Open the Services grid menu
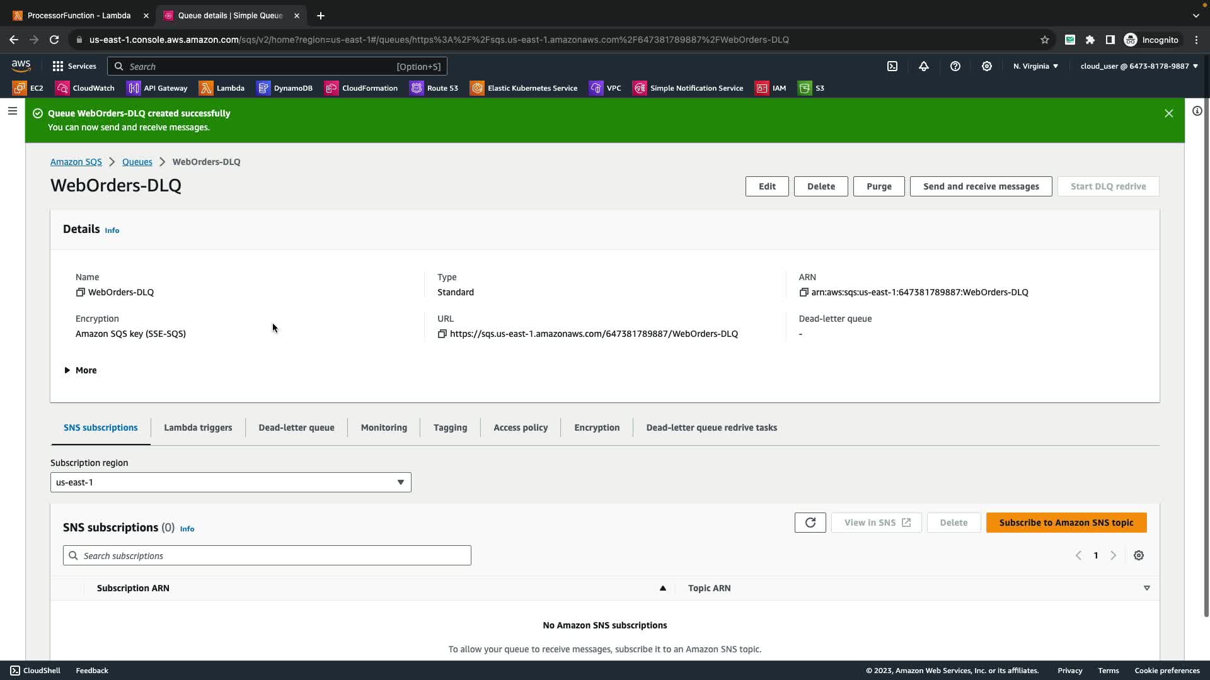The image size is (1210, 680). [x=74, y=66]
